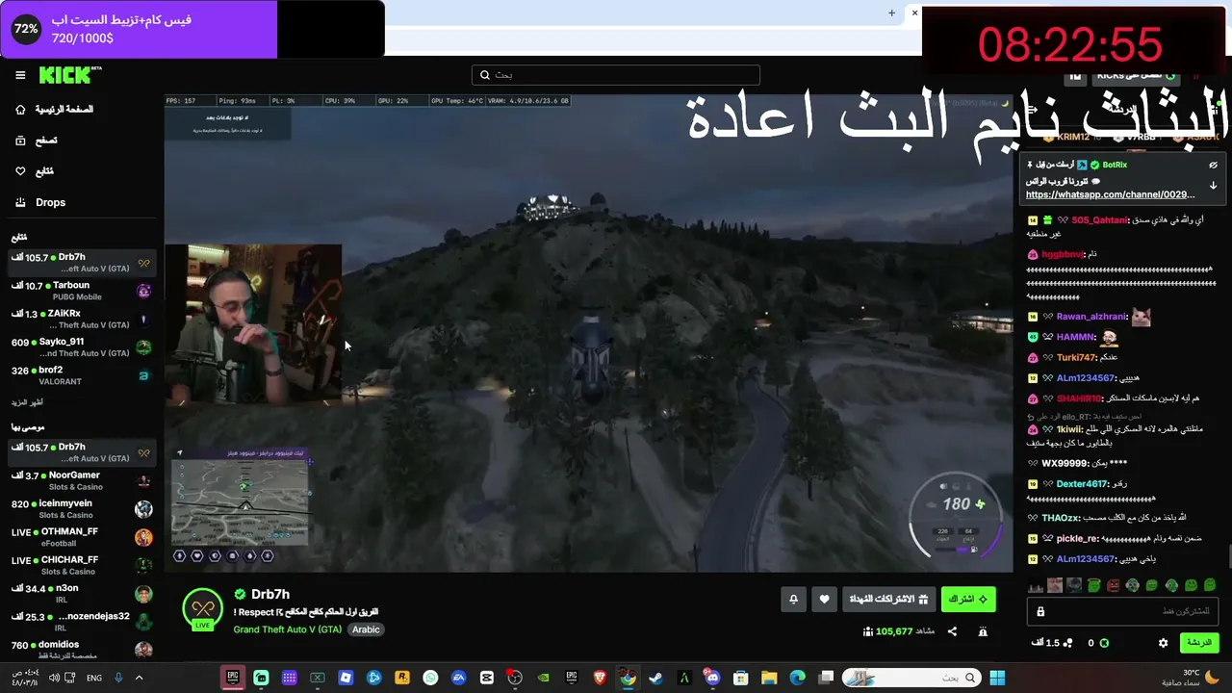Open Tarboun's PUBG Mobile channel
Image resolution: width=1232 pixels, height=693 pixels.
[x=82, y=291]
